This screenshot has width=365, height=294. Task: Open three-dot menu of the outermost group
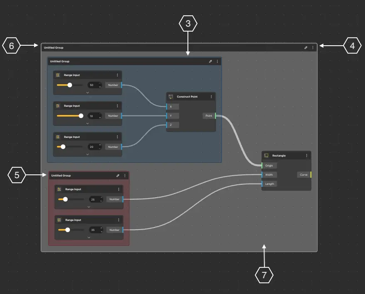click(x=313, y=48)
